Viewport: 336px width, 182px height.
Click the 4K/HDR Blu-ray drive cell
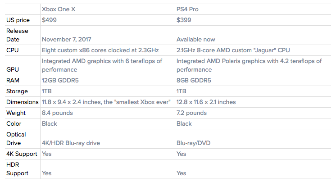pyautogui.click(x=71, y=143)
